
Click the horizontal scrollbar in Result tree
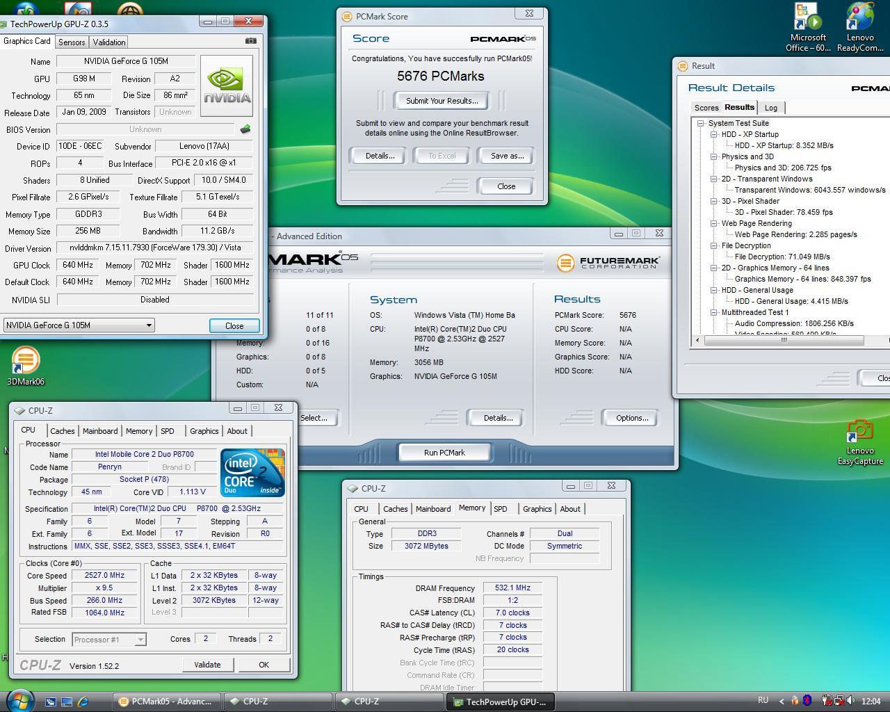pyautogui.click(x=784, y=341)
